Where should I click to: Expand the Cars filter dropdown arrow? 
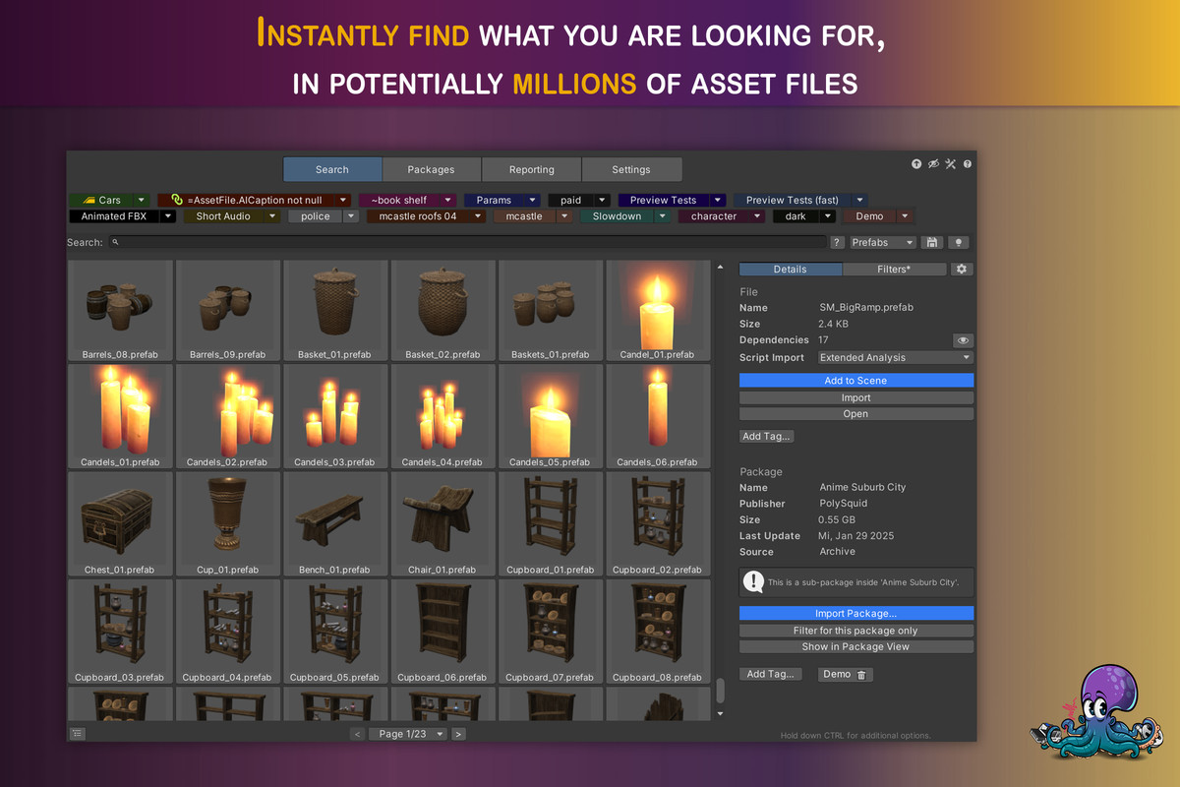(139, 200)
